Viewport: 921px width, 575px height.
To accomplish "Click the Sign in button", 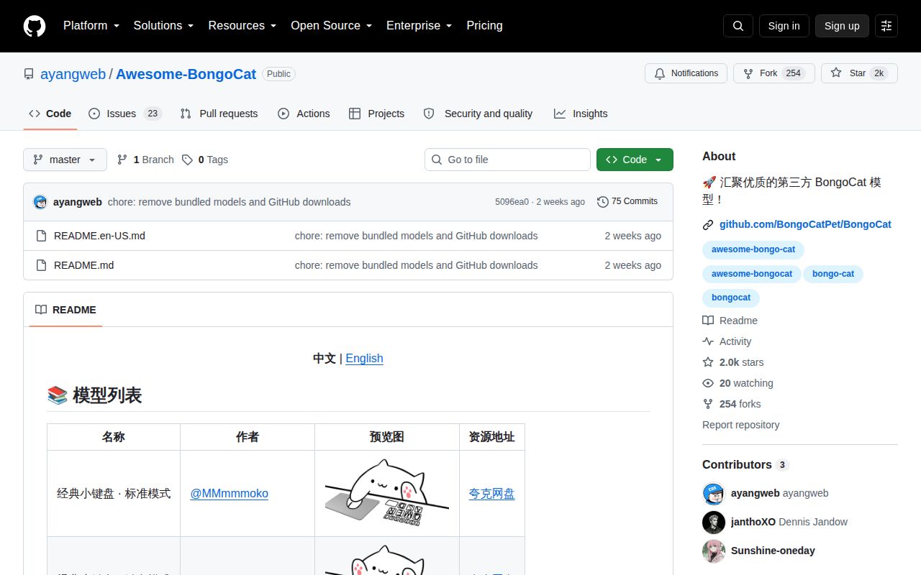I will pyautogui.click(x=784, y=26).
